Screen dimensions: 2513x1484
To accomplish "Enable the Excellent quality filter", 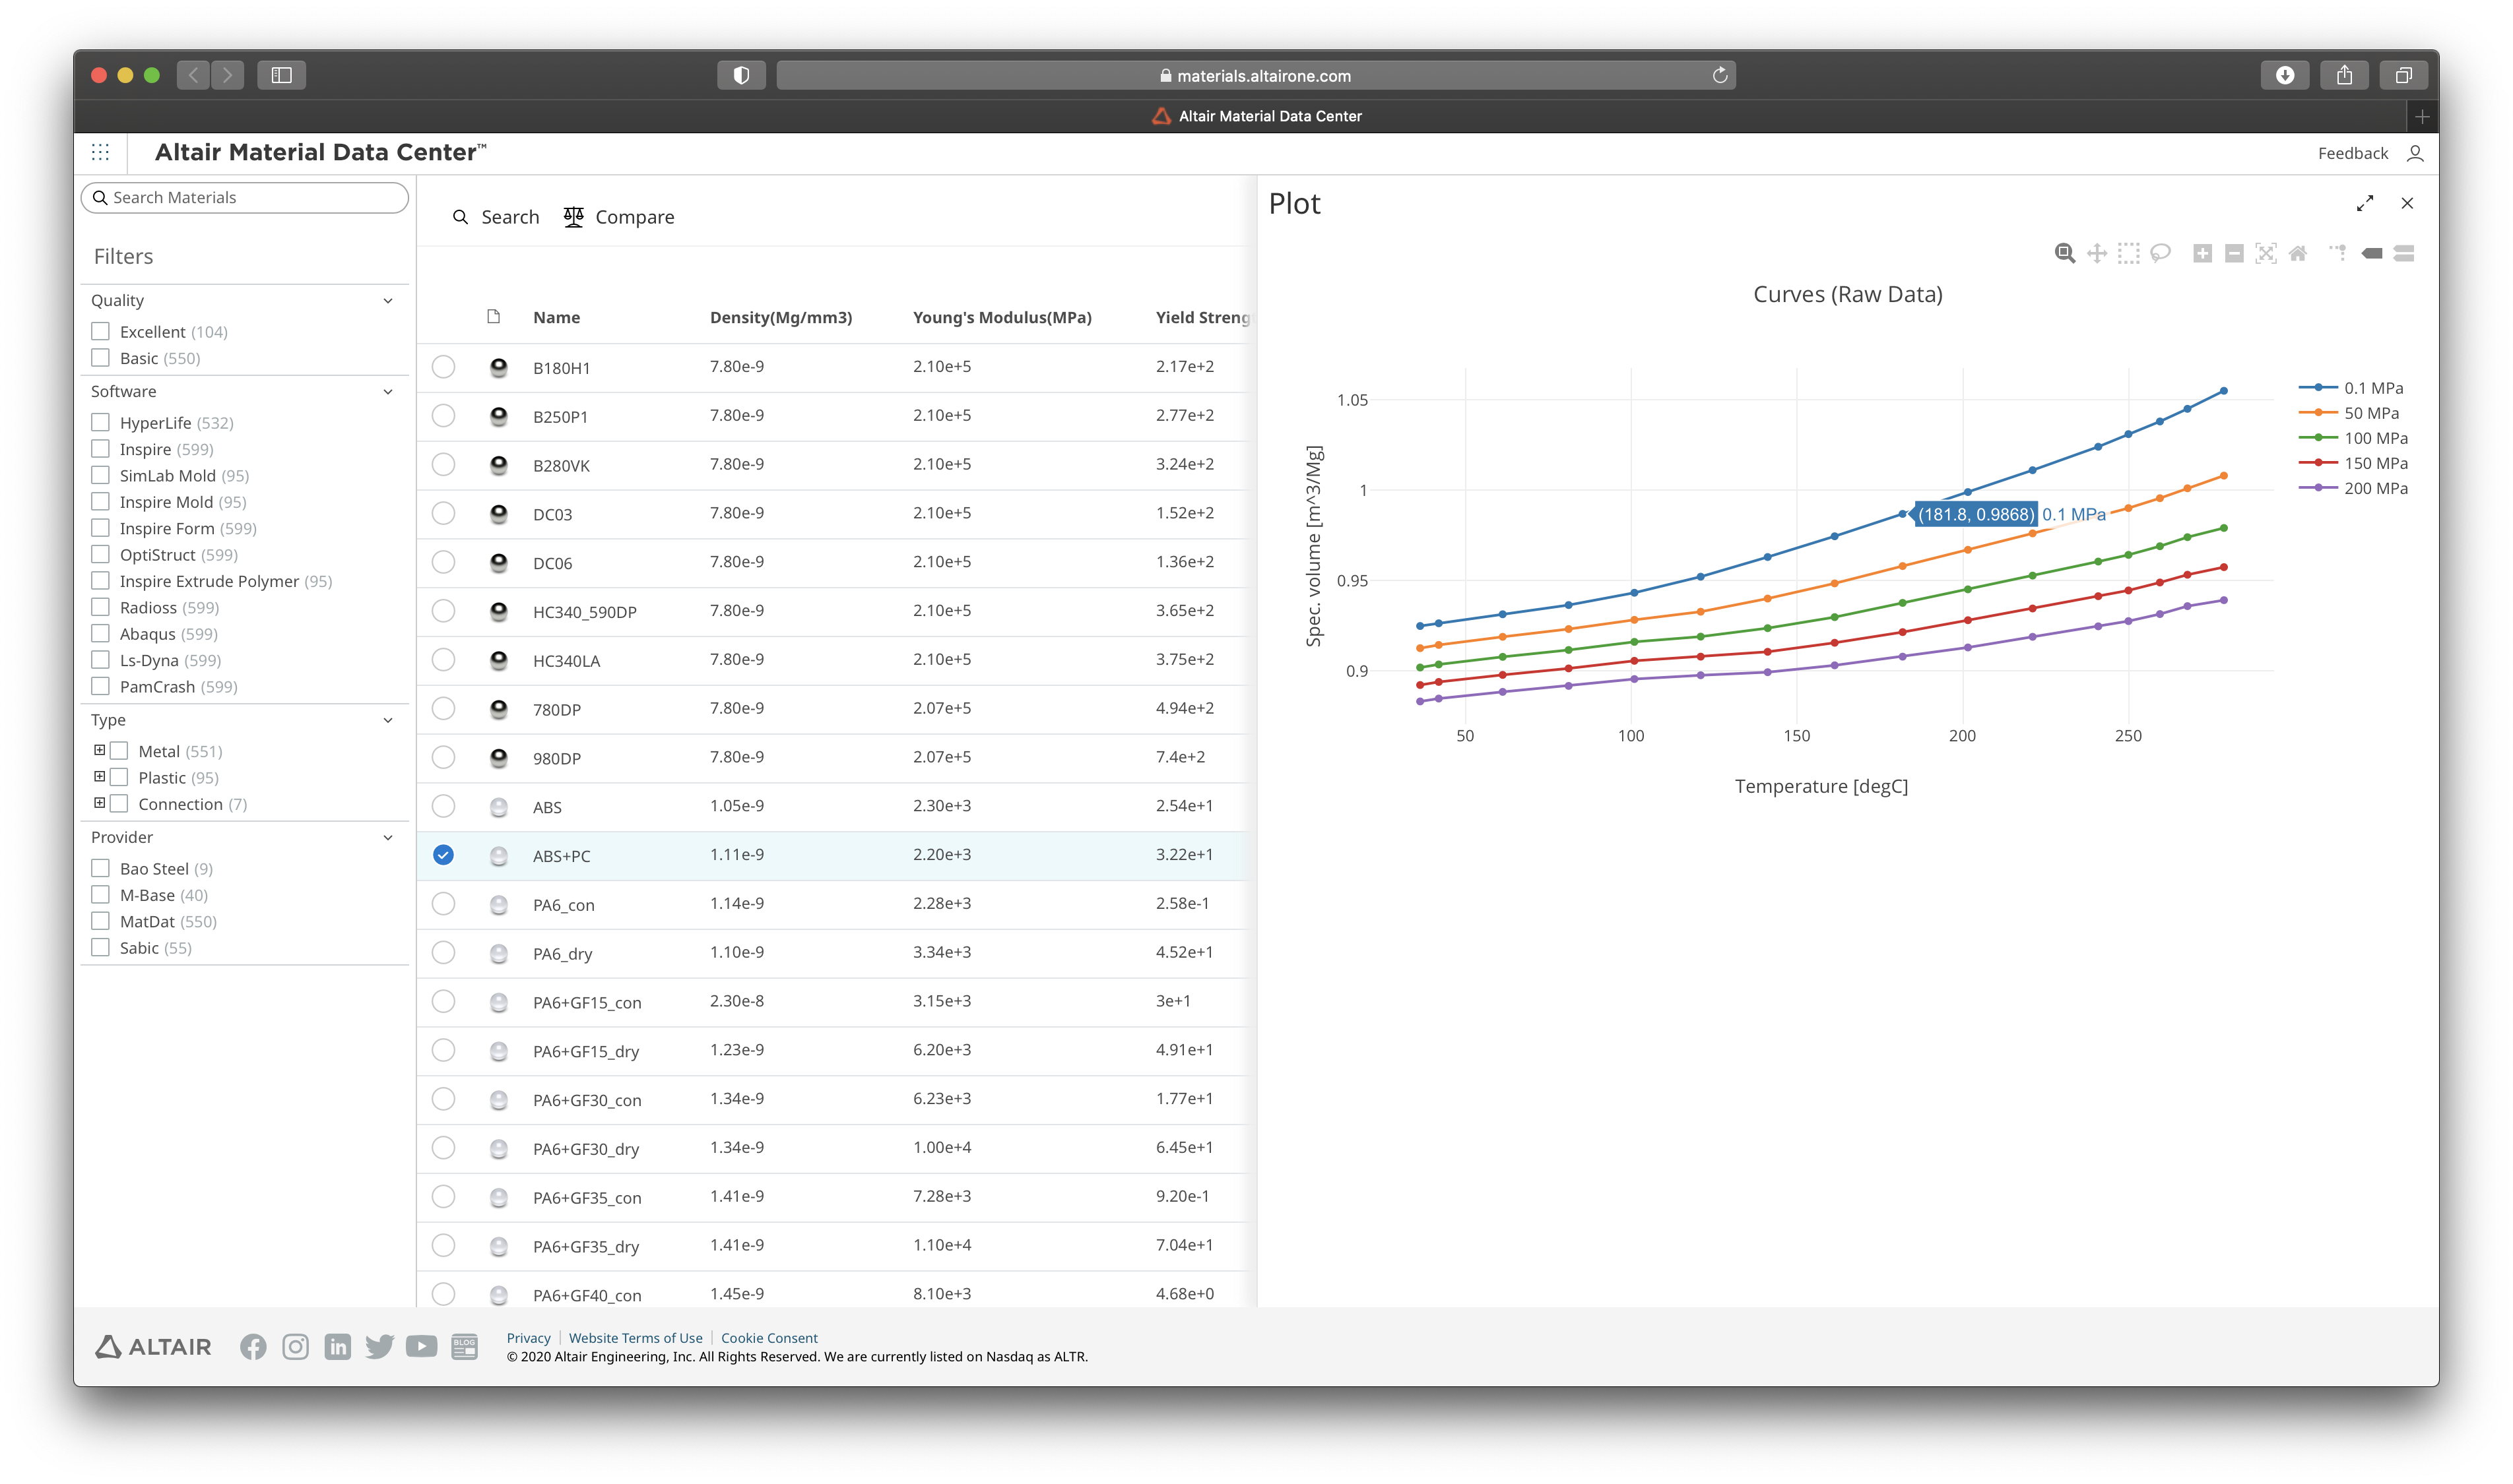I will 100,331.
